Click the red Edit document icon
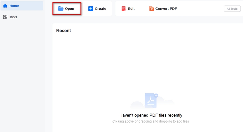Screen dimensions: 243x132 tap(124, 9)
